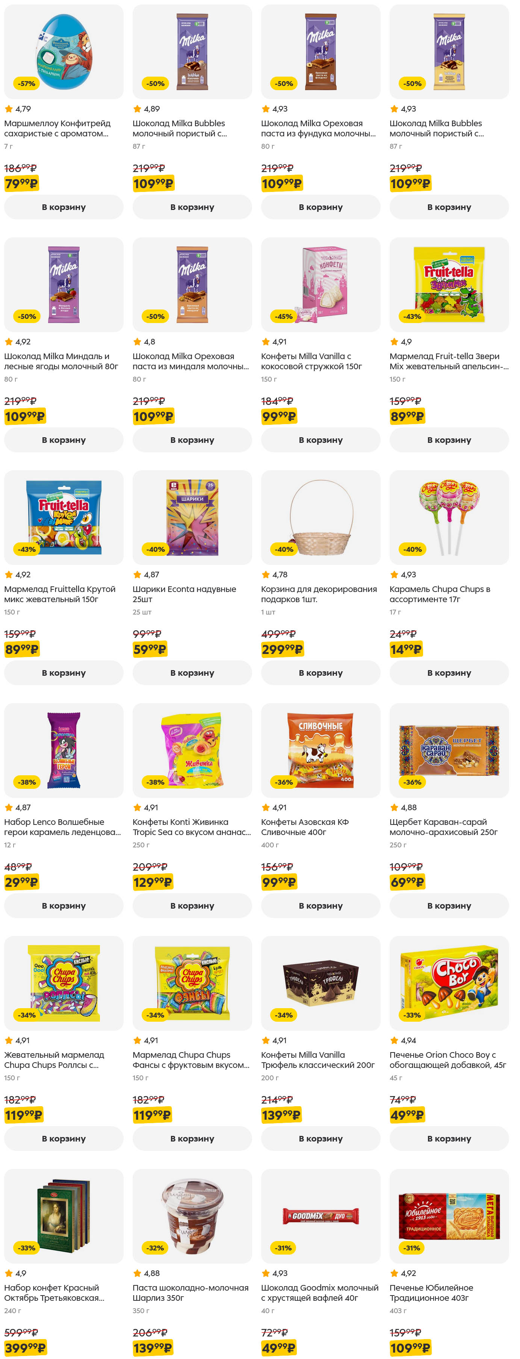Click the Goodmix chocolate bar image

(320, 1216)
